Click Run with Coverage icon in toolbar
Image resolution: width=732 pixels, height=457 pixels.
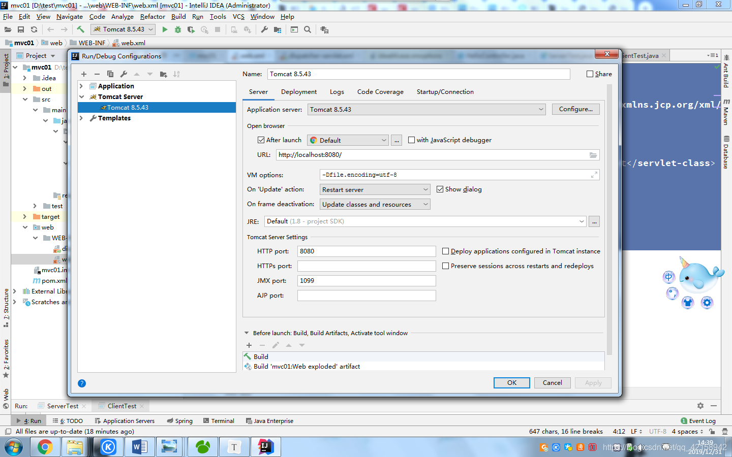point(191,29)
